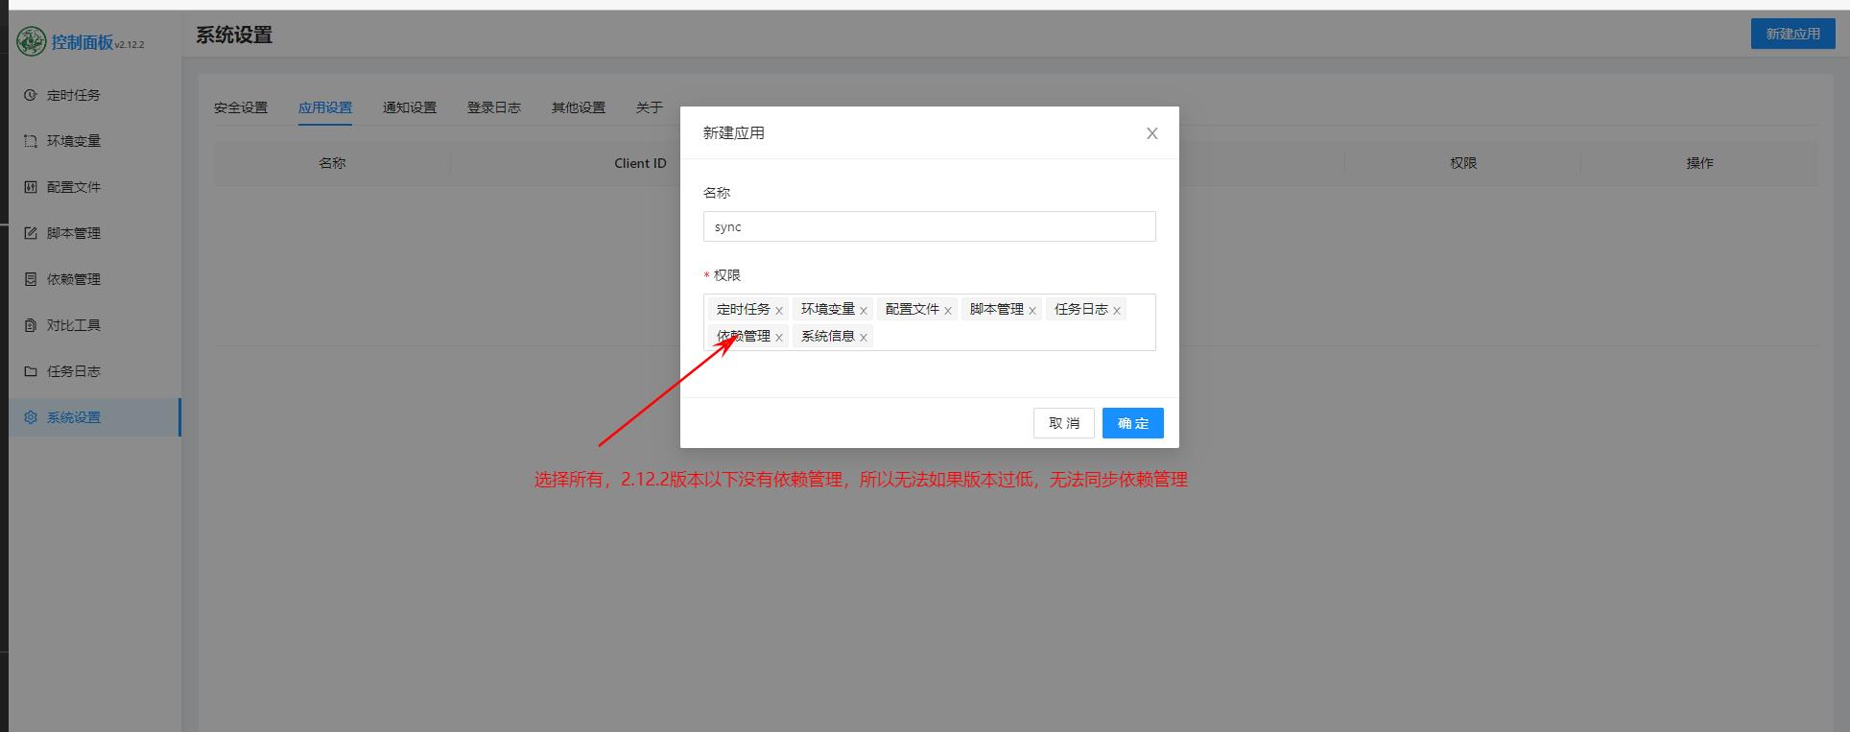Click the icon beside 环境变量
The image size is (1850, 732).
pyautogui.click(x=31, y=141)
